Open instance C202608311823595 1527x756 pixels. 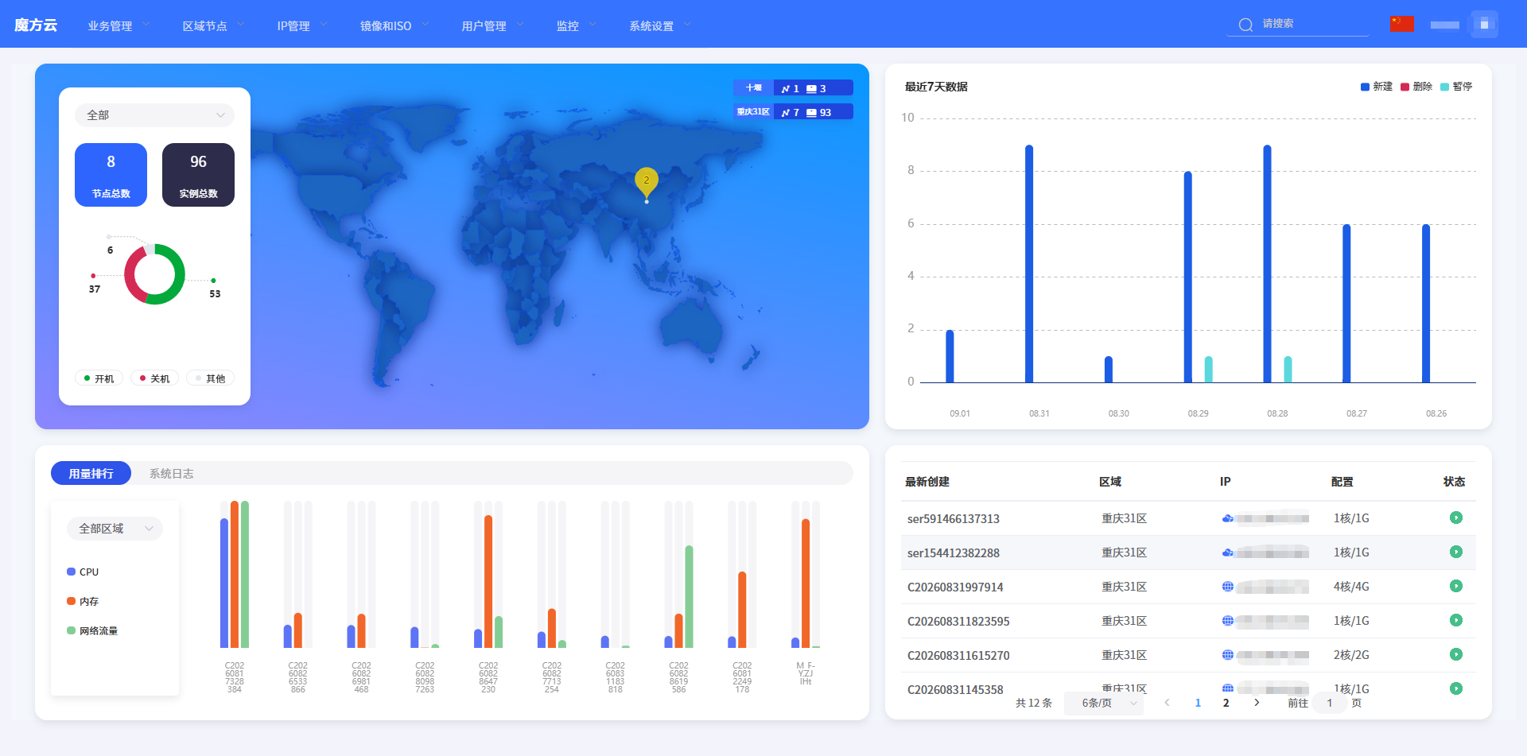pos(958,621)
